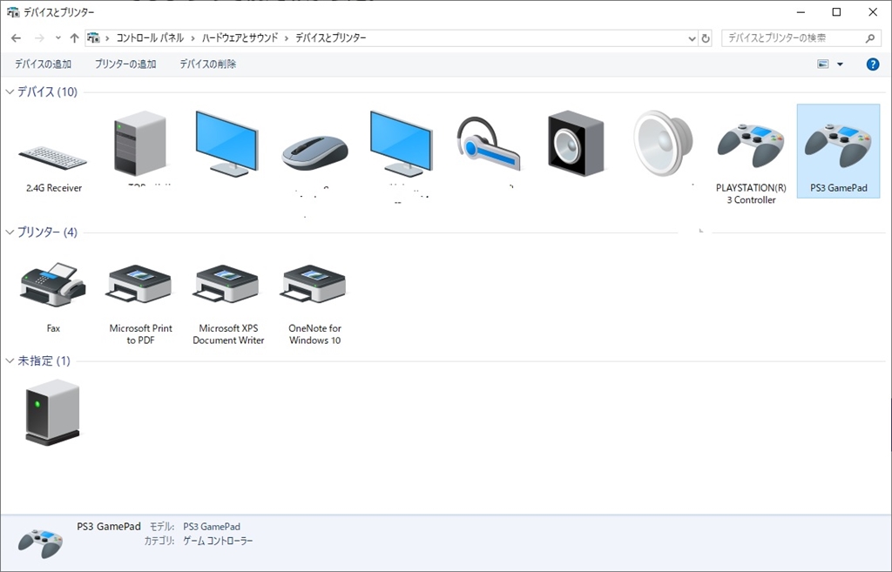Open the address bar history dropdown

692,38
